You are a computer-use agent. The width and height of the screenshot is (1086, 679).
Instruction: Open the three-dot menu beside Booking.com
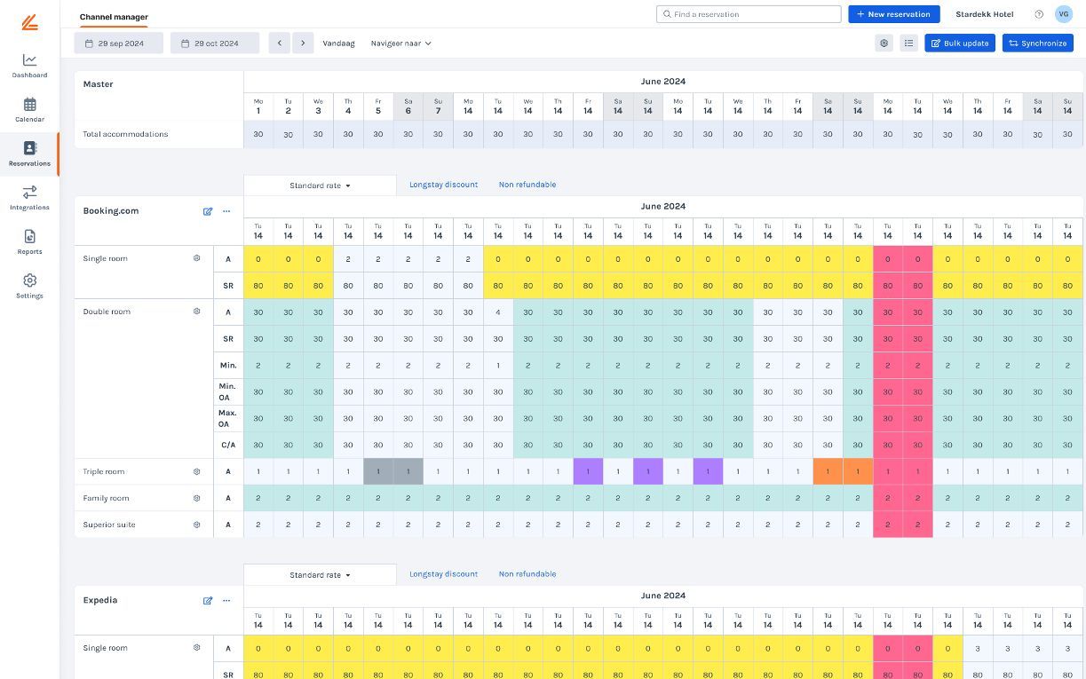click(226, 211)
